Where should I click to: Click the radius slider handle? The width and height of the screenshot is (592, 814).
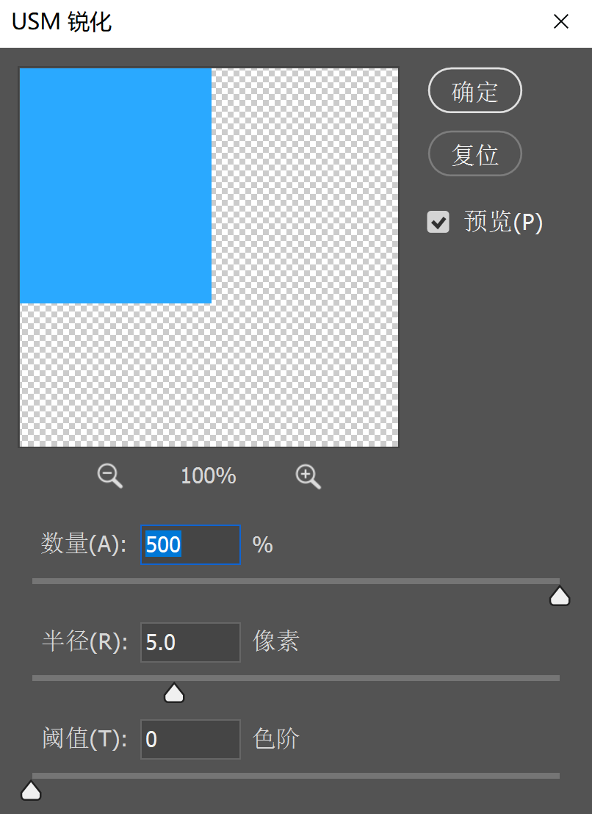click(173, 693)
